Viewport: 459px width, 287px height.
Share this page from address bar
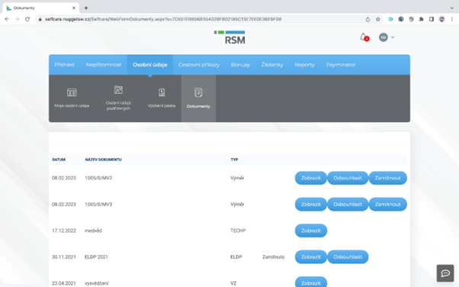[x=368, y=19]
